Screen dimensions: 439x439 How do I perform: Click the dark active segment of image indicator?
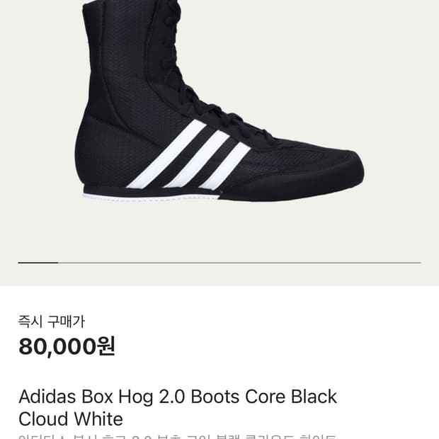click(x=38, y=263)
